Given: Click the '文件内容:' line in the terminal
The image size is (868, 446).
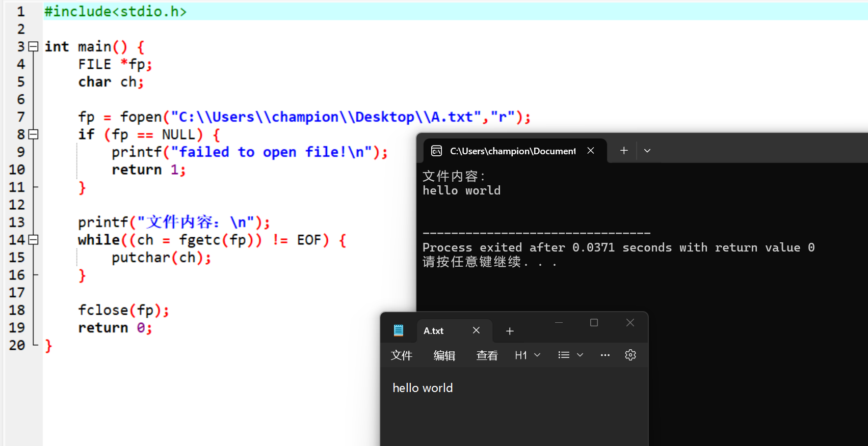Looking at the screenshot, I should point(454,176).
